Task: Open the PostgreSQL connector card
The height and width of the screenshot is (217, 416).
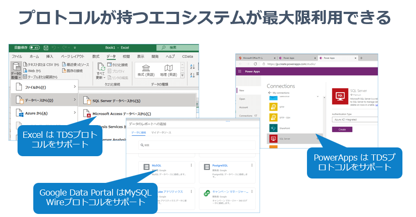Action: click(227, 172)
